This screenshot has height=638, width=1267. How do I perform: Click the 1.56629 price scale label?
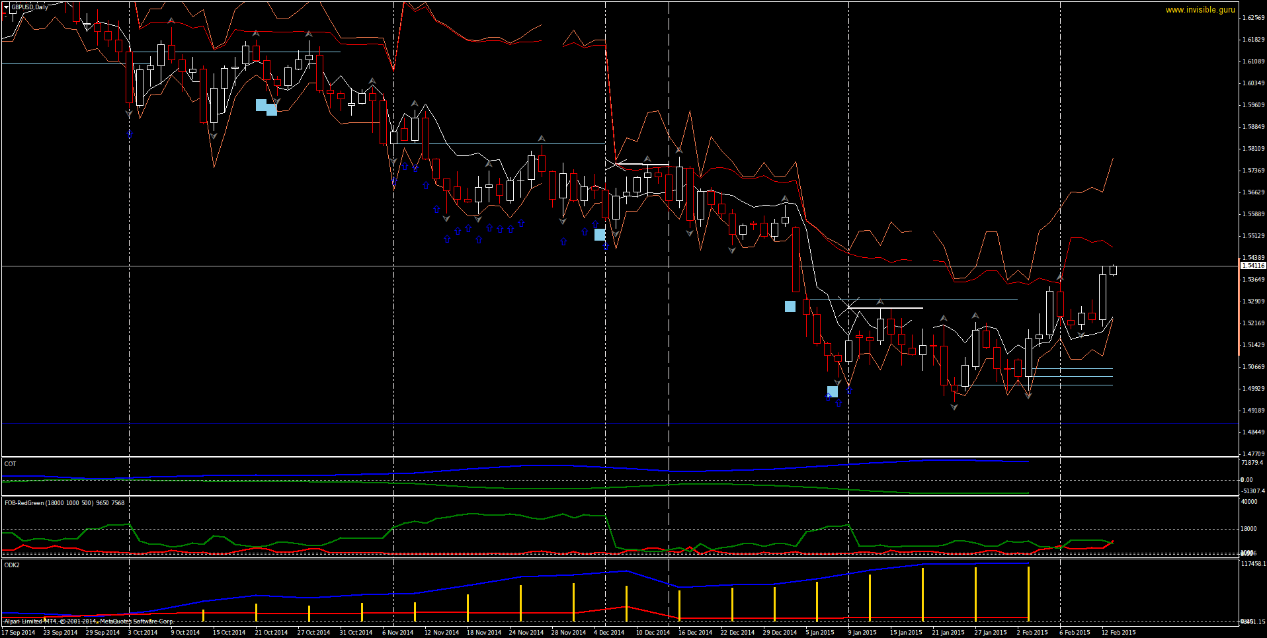[x=1254, y=192]
